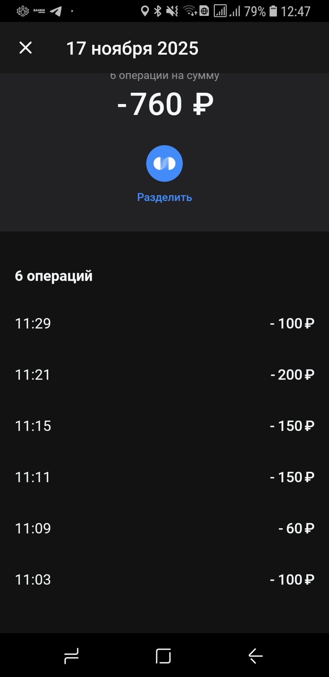The image size is (329, 677).
Task: Open the 11:15 operation entry
Action: pyautogui.click(x=164, y=426)
